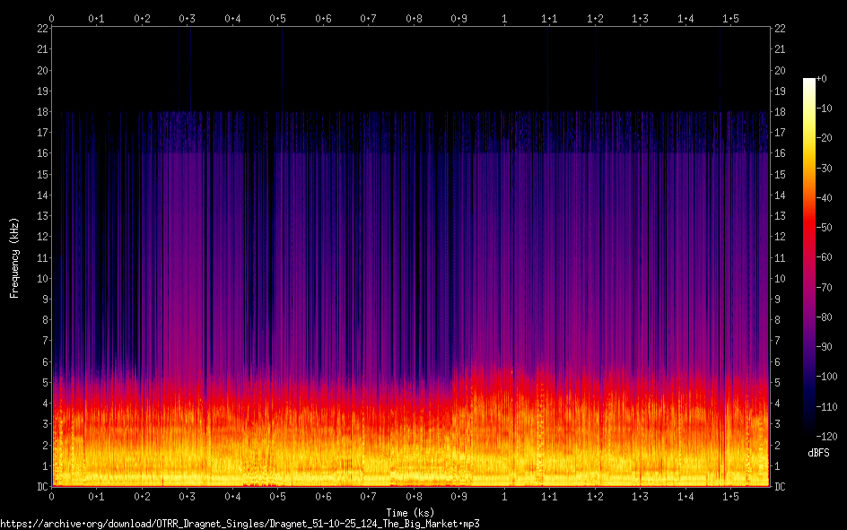Click the "Time (ks)" axis title
Image resolution: width=847 pixels, height=530 pixels.
[x=412, y=511]
